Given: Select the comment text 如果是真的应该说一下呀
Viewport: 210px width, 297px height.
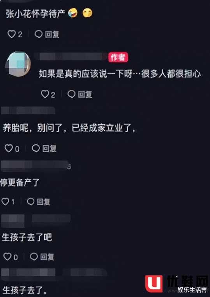Looking at the screenshot, I should pos(85,74).
